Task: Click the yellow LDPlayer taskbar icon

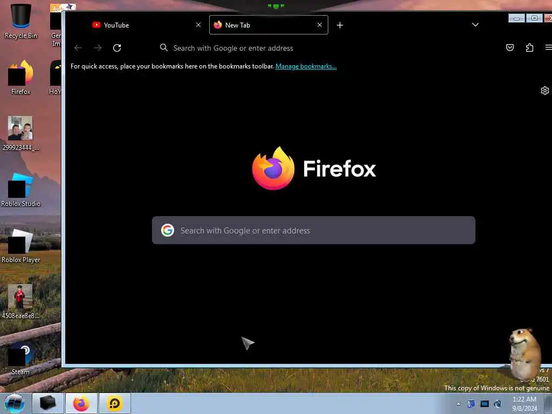Action: 114,403
